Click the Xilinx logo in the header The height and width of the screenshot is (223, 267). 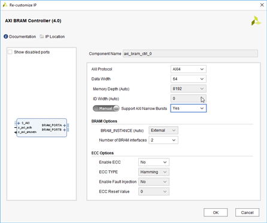[x=256, y=21]
